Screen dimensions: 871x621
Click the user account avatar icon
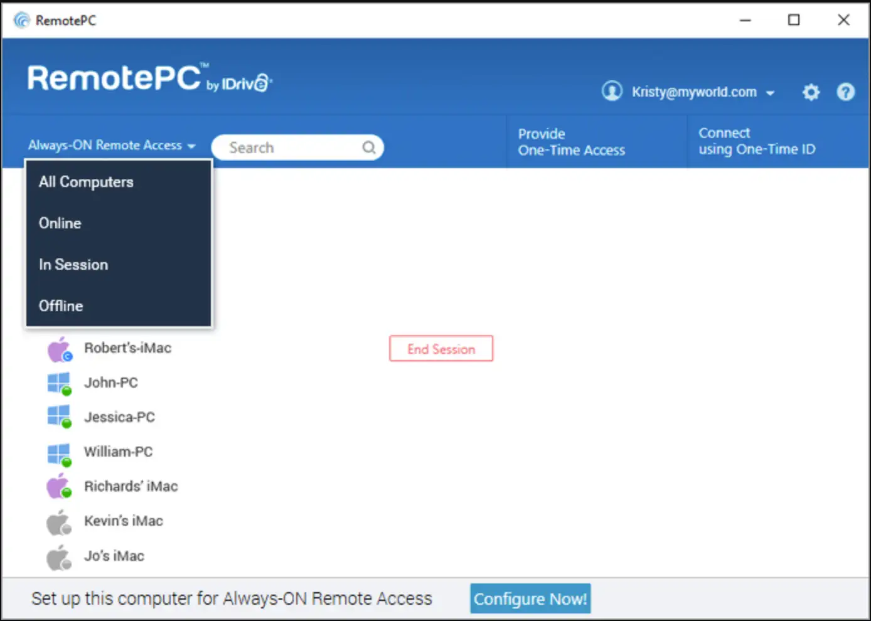(612, 92)
